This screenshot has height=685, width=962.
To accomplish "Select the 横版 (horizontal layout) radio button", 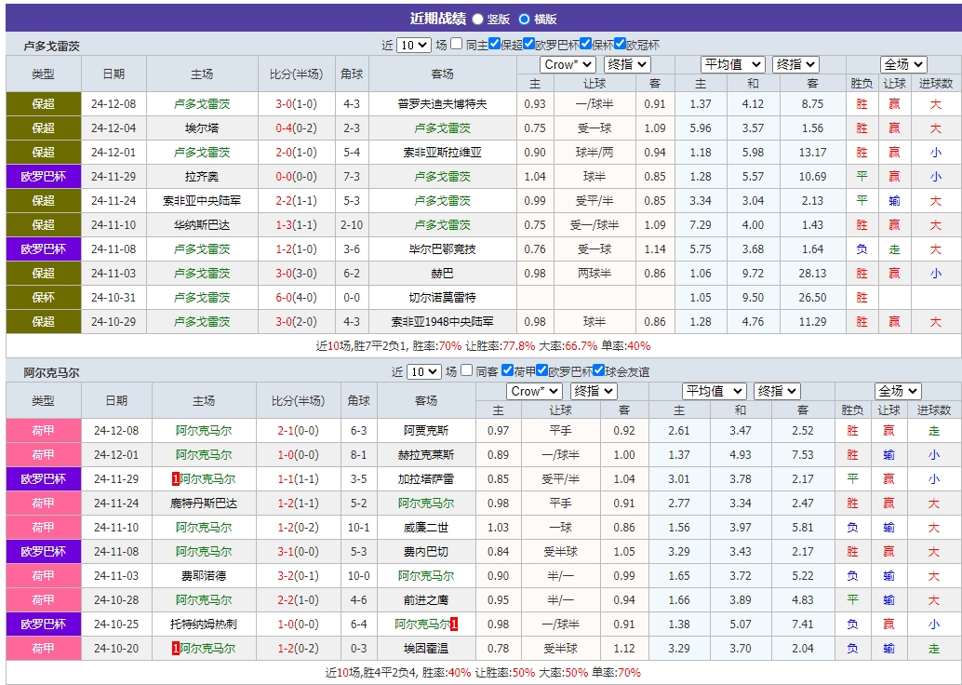I will click(x=523, y=19).
